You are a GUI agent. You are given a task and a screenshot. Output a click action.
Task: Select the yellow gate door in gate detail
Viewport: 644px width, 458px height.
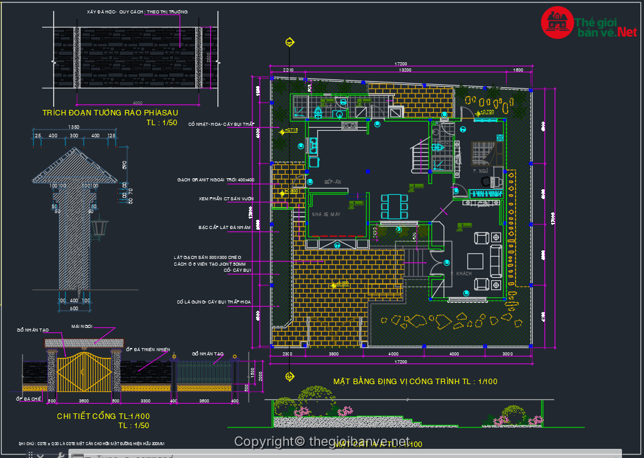pyautogui.click(x=84, y=369)
